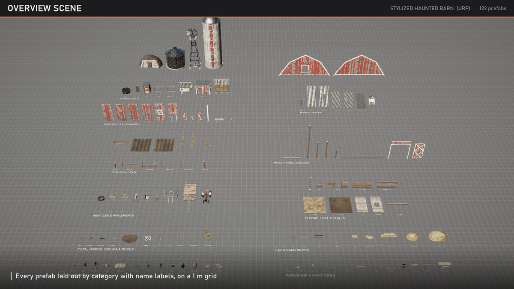Viewport: 514px width, 289px height.
Task: Click the tallest timber post
Action: coord(308,142)
